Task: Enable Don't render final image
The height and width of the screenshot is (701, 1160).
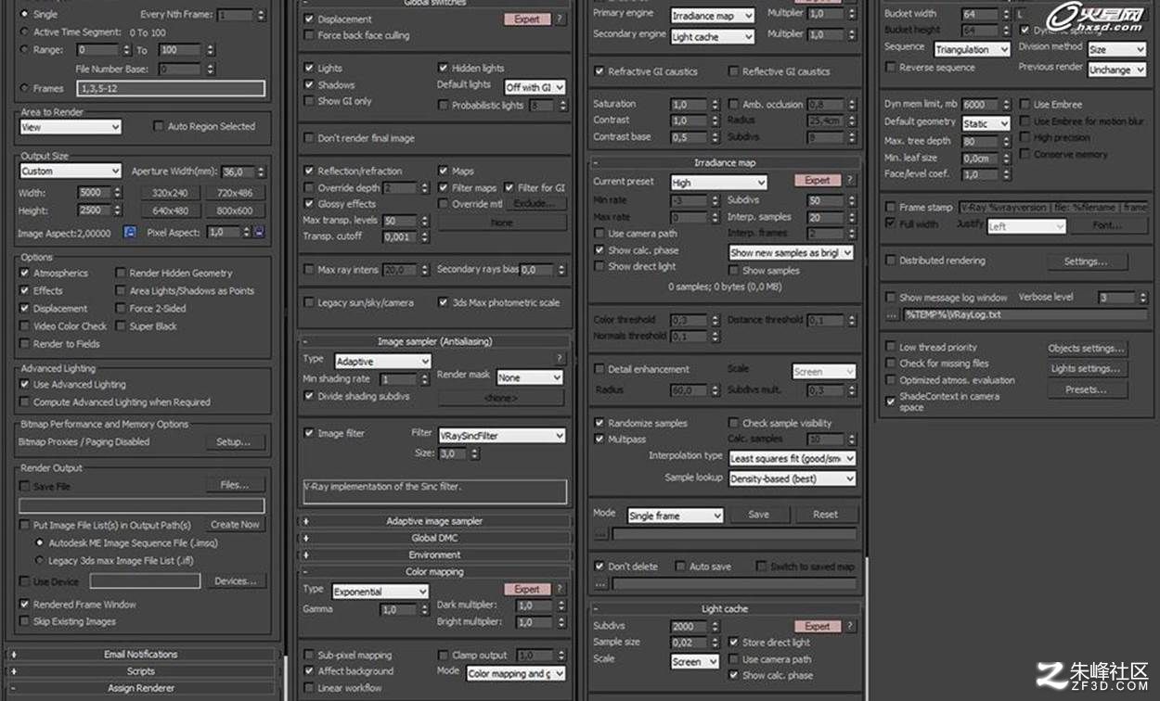Action: (309, 138)
